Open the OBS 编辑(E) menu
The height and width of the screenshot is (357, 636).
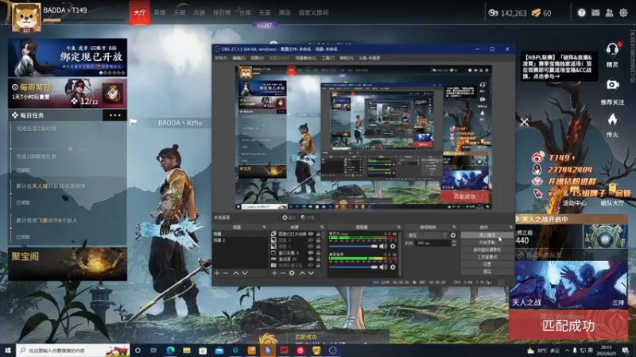pos(238,58)
